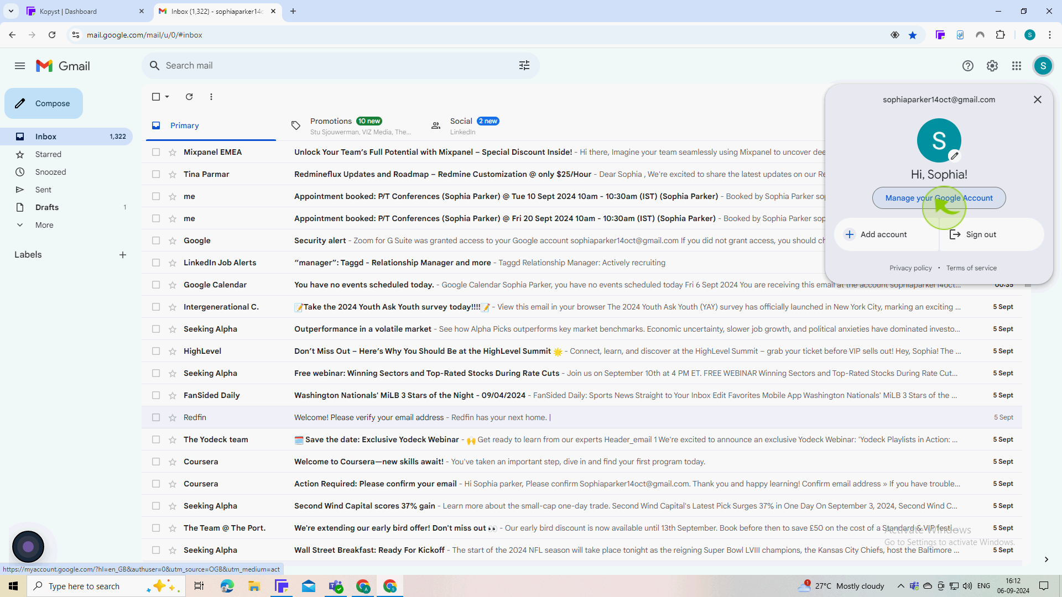Open Task View on the taskbar
This screenshot has width=1062, height=597.
[x=199, y=586]
